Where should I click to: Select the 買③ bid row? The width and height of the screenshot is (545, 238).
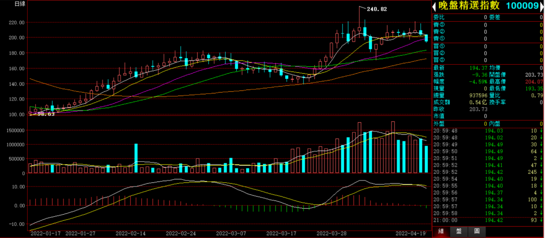tap(488, 60)
